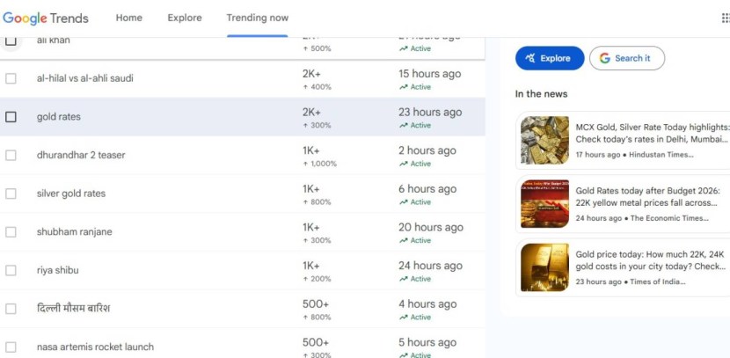Screen dimensions: 730x358
Task: Open the Times of India gold bars thumbnail
Action: click(x=544, y=267)
